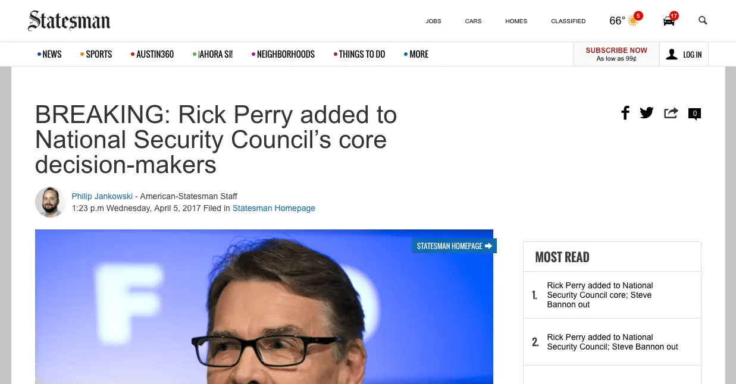736x384 pixels.
Task: Click the Statesman logo
Action: (x=69, y=21)
